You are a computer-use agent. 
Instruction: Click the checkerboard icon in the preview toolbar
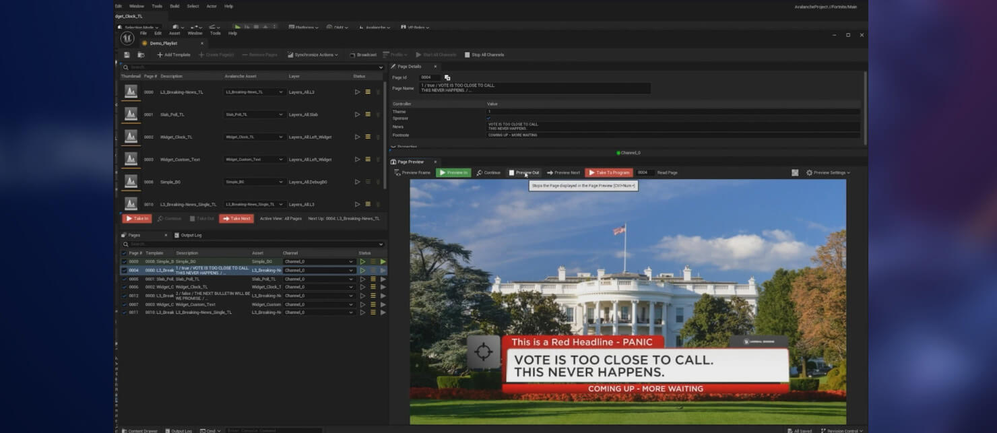tap(795, 172)
